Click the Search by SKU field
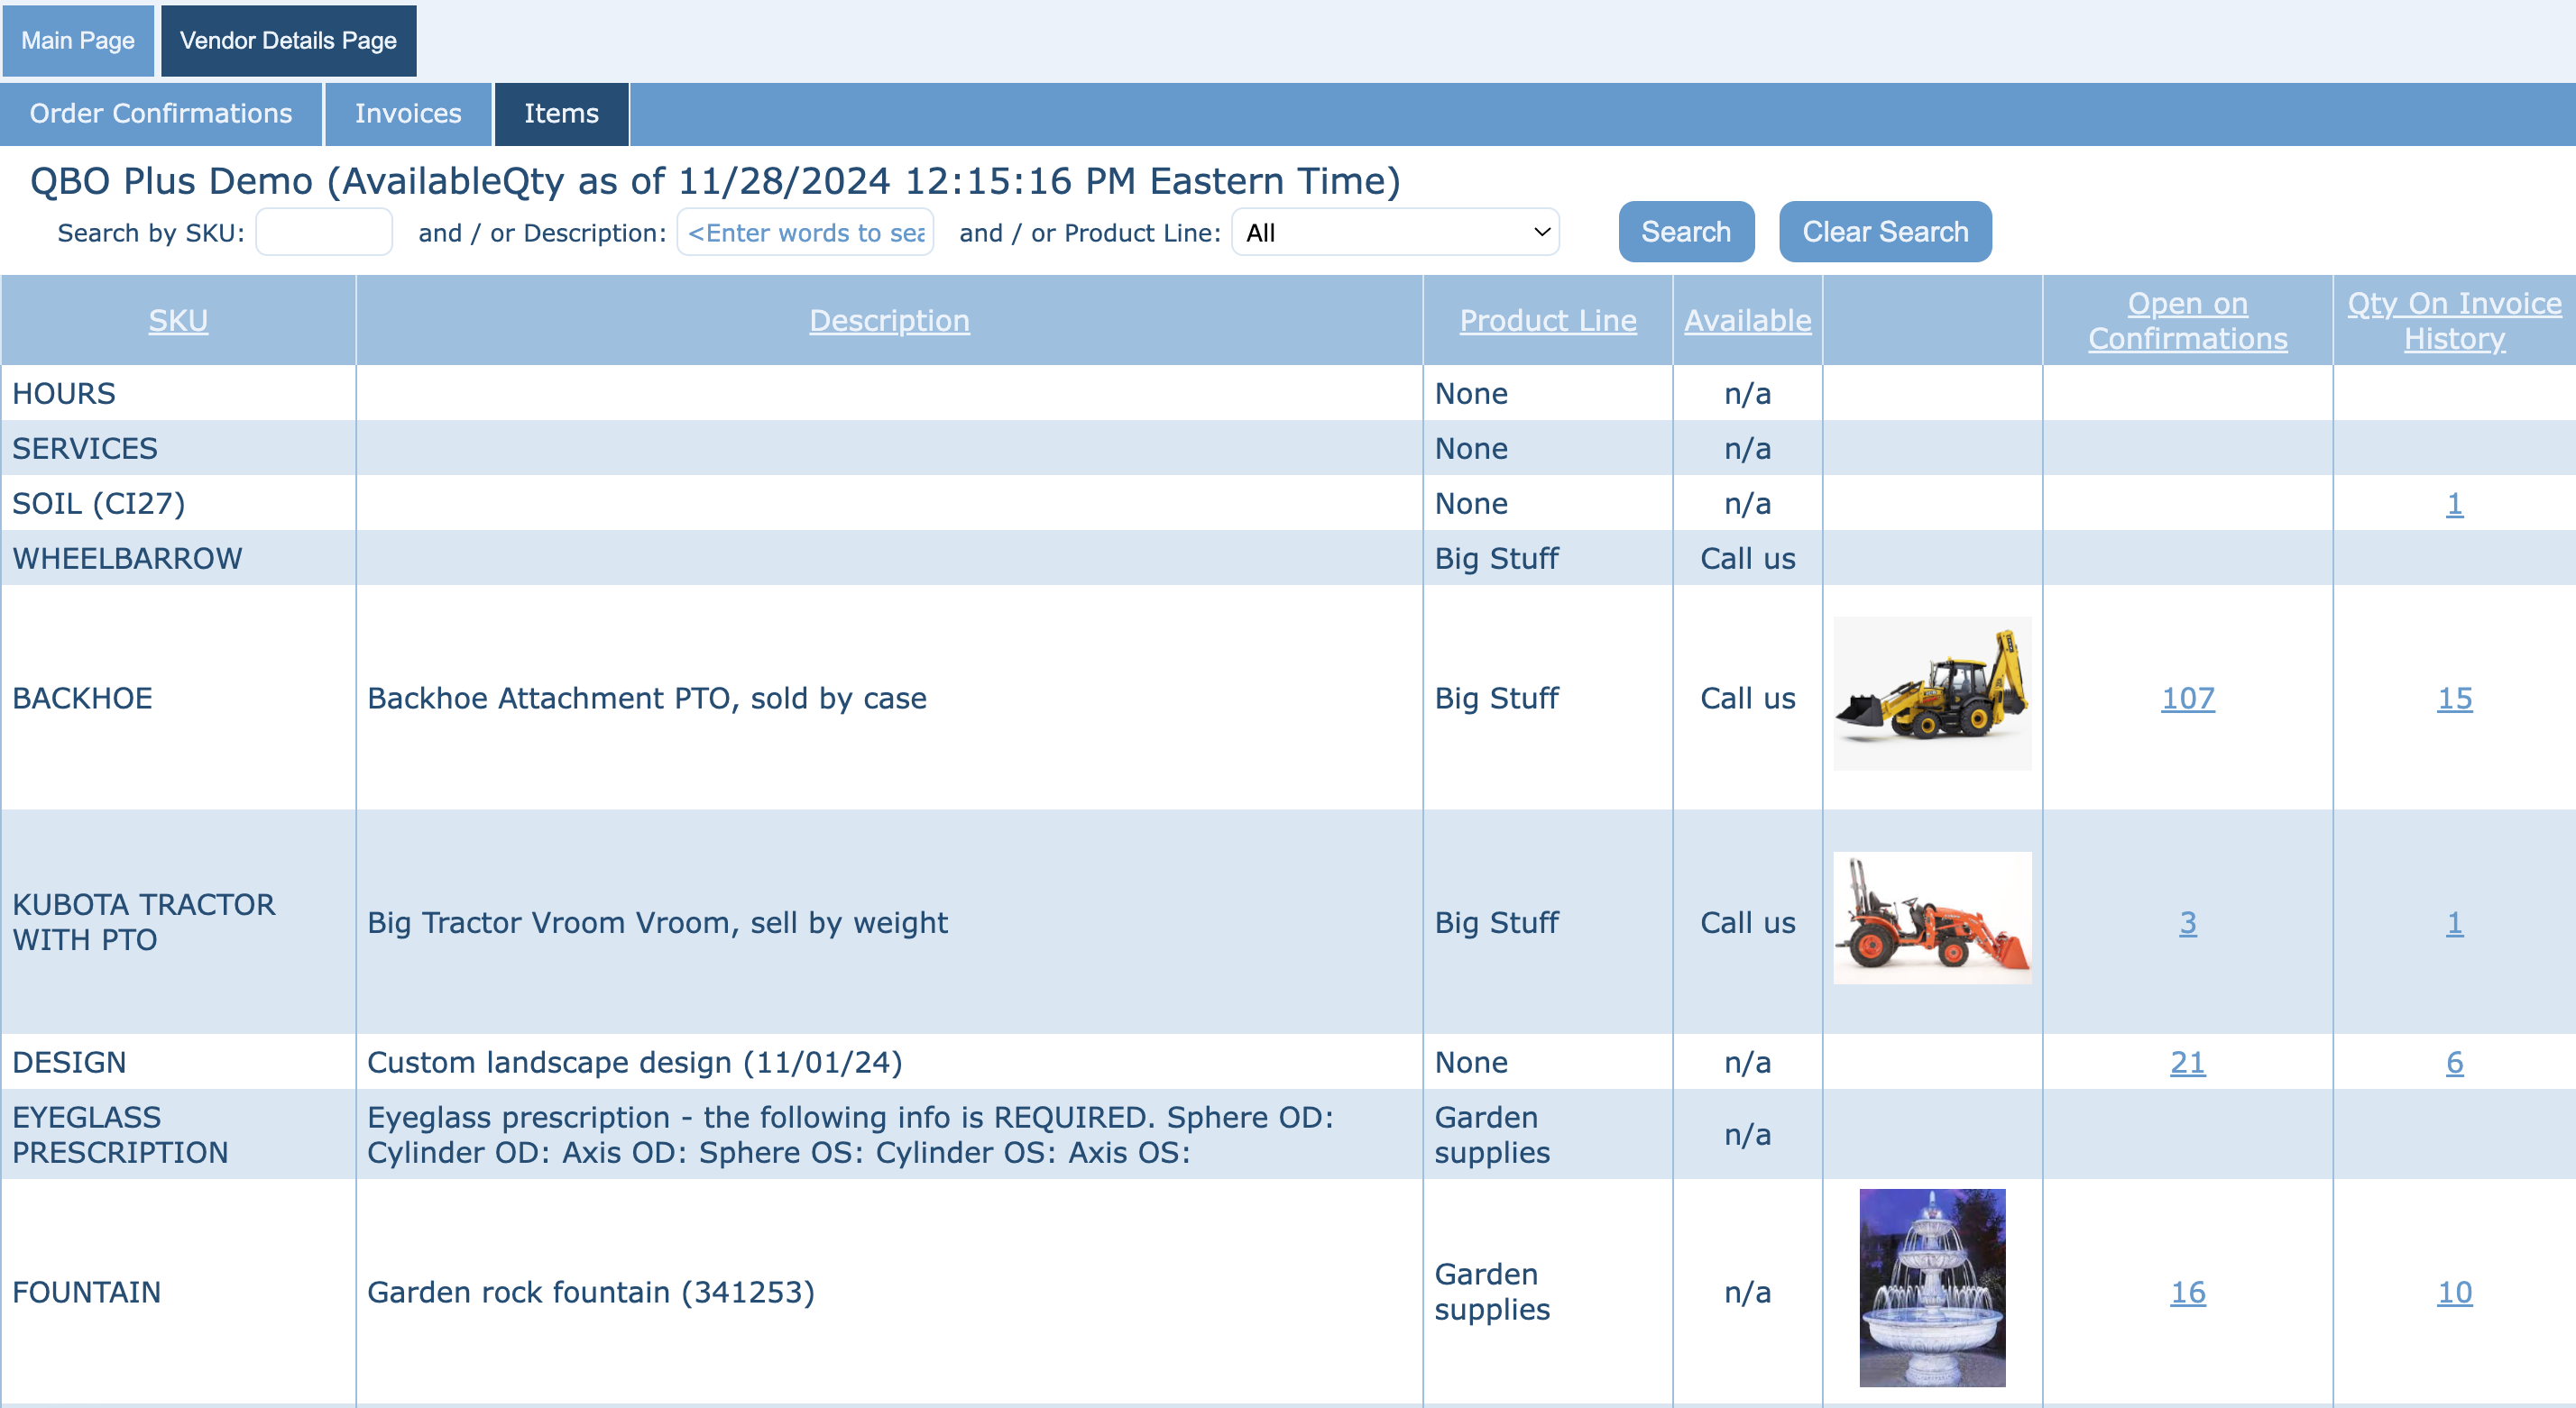The image size is (2576, 1408). (323, 232)
